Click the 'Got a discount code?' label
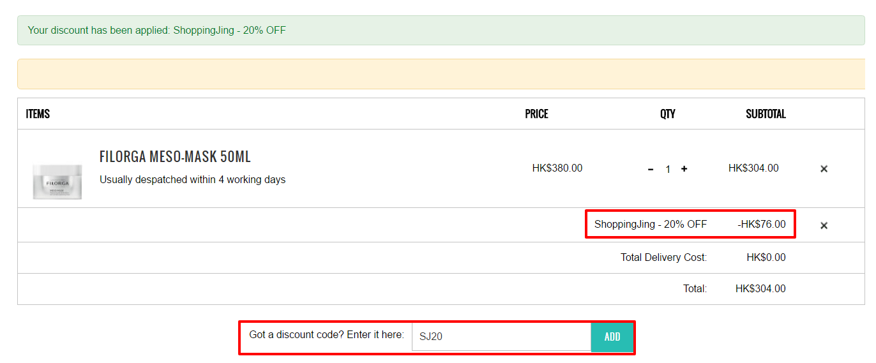876x363 pixels. [326, 334]
